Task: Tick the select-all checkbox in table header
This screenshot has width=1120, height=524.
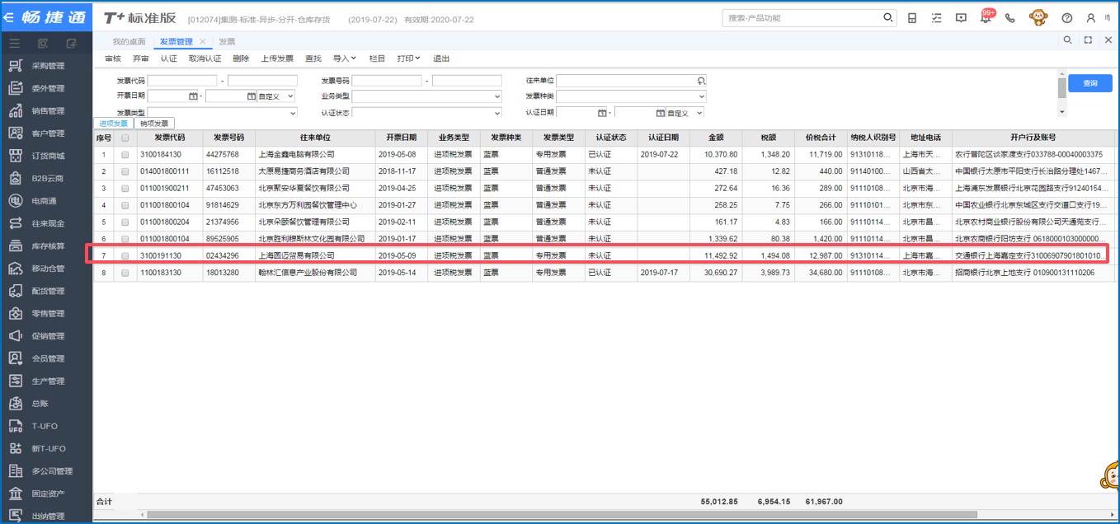Action: (x=125, y=138)
